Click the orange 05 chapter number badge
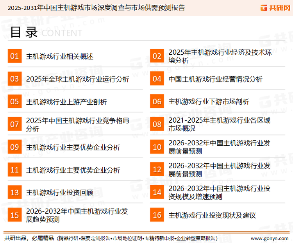The height and width of the screenshot is (243, 293). tap(14, 102)
